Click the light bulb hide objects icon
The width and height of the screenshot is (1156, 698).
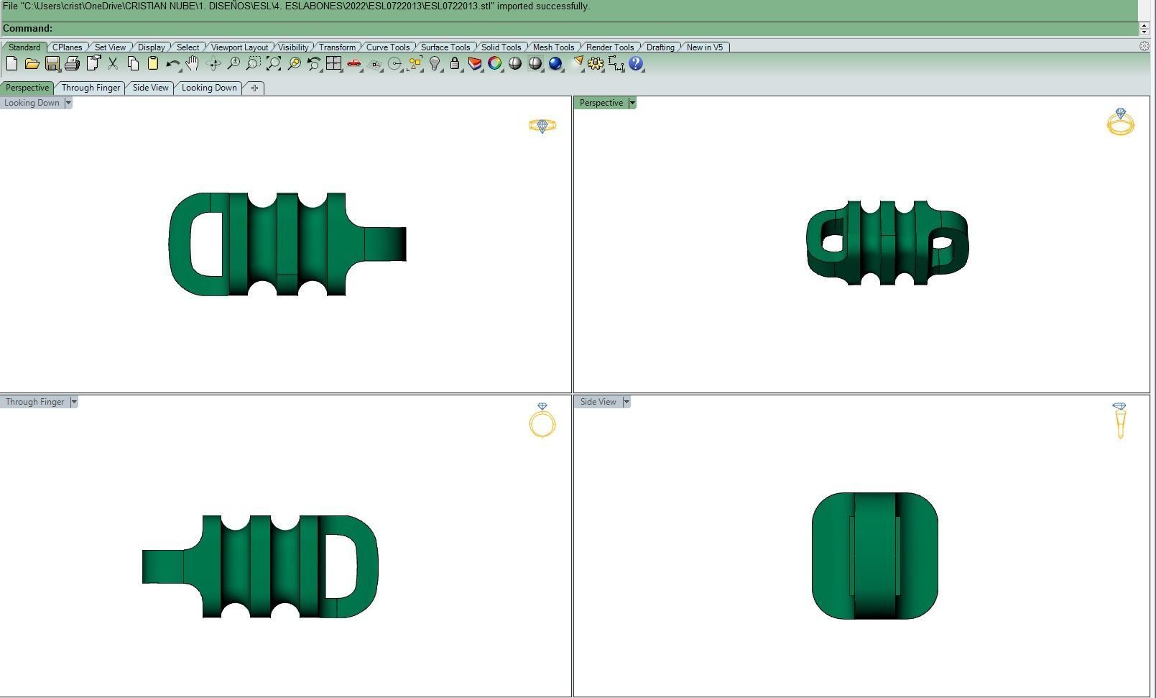click(x=435, y=64)
